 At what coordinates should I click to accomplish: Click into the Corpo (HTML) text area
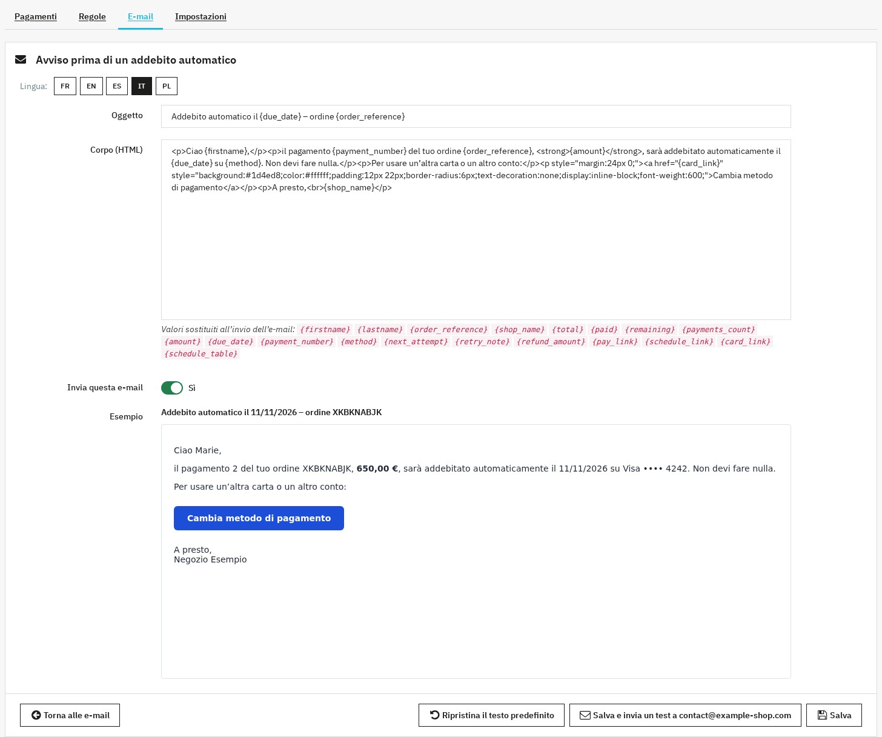click(x=476, y=230)
